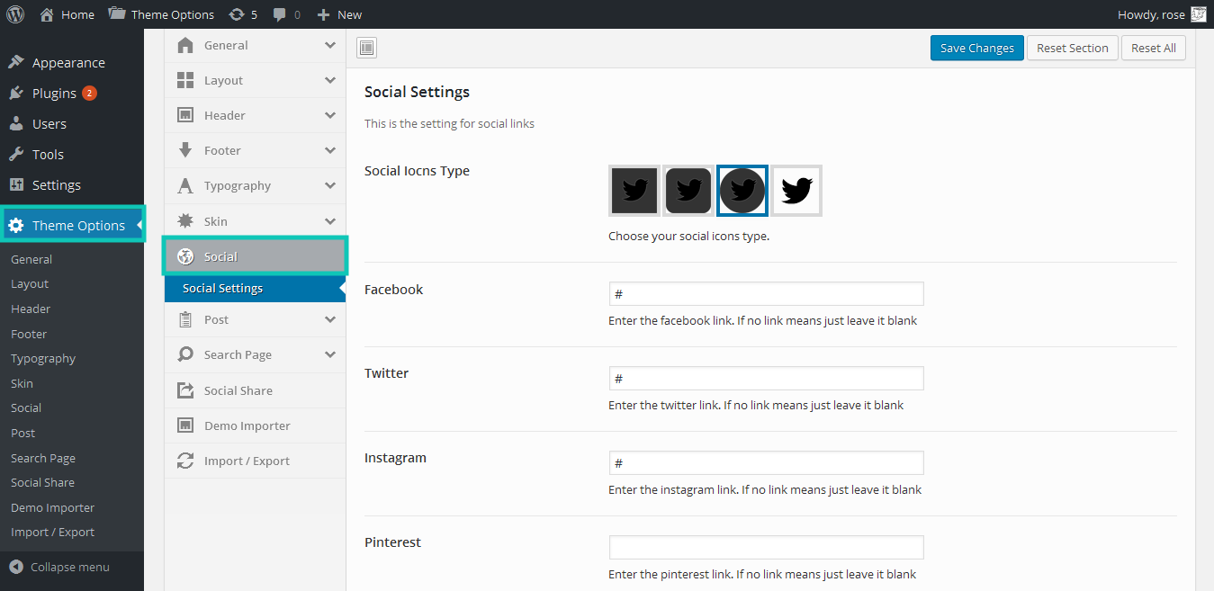1214x591 pixels.
Task: Focus the empty Pinterest link input field
Action: tap(766, 548)
